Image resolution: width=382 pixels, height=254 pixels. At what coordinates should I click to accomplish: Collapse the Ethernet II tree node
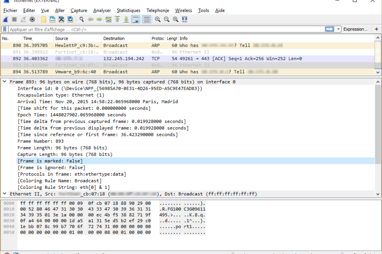5,194
